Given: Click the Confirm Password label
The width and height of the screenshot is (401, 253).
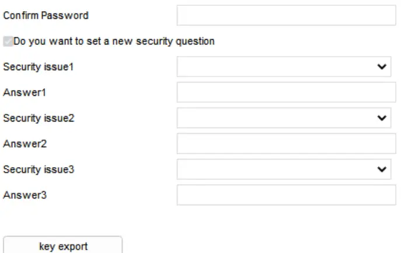Looking at the screenshot, I should coord(46,15).
